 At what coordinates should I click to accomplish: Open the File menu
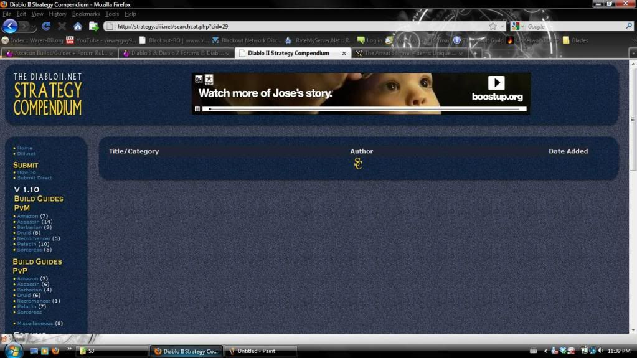click(x=7, y=14)
